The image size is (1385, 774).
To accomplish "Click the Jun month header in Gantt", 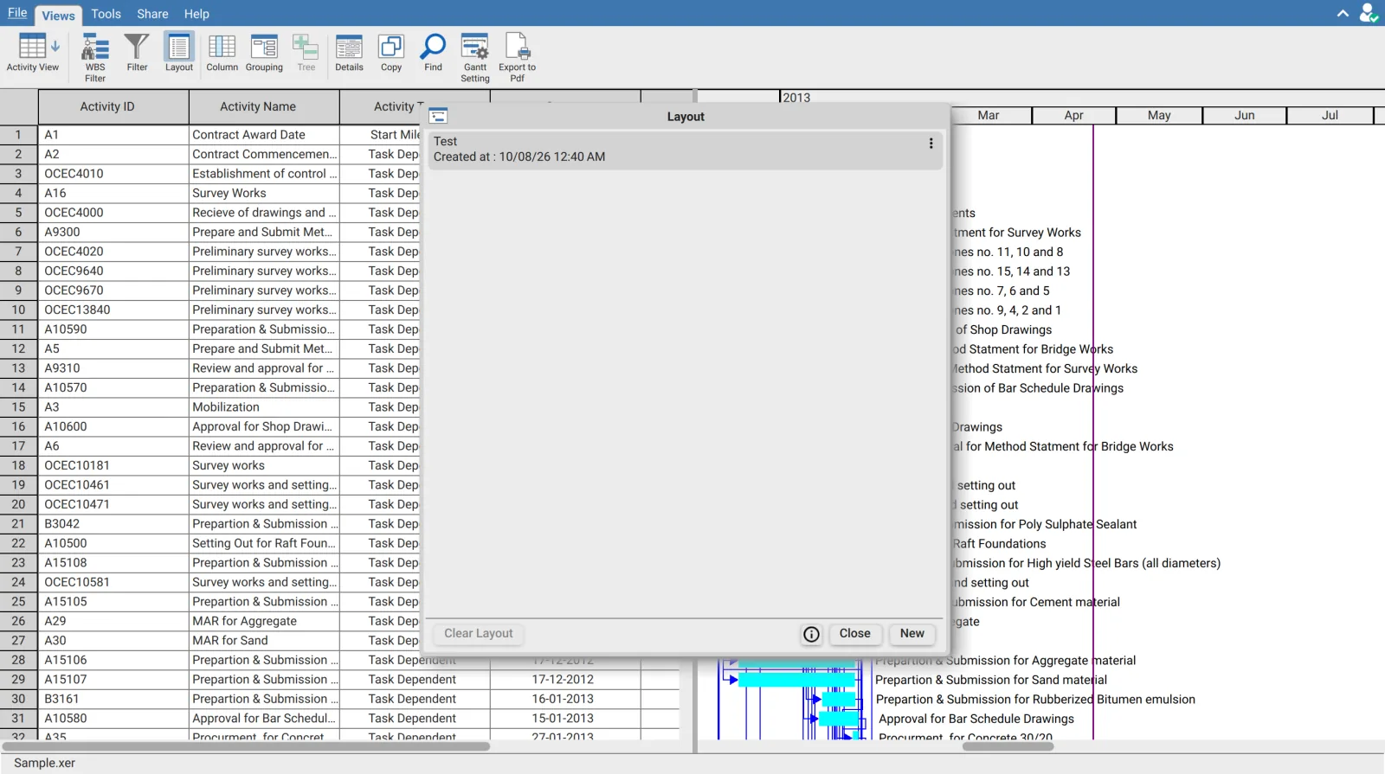I will (1244, 115).
